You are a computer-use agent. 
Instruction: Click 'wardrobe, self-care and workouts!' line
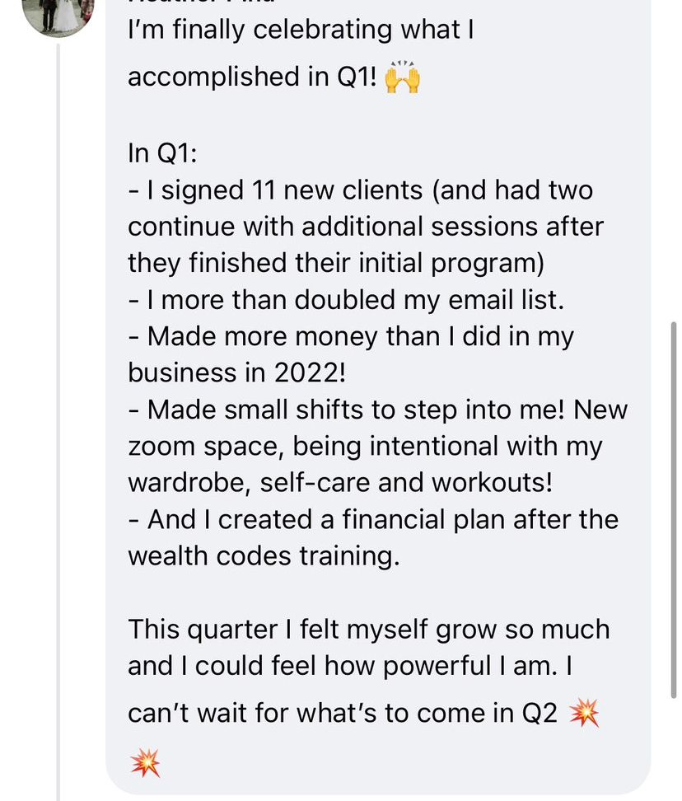[340, 483]
